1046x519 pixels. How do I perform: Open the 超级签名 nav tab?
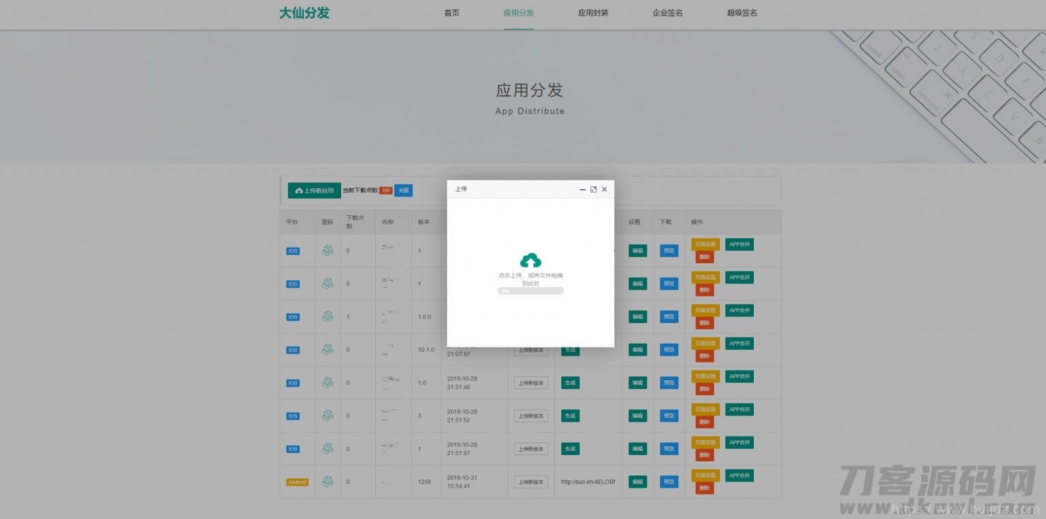pos(742,13)
